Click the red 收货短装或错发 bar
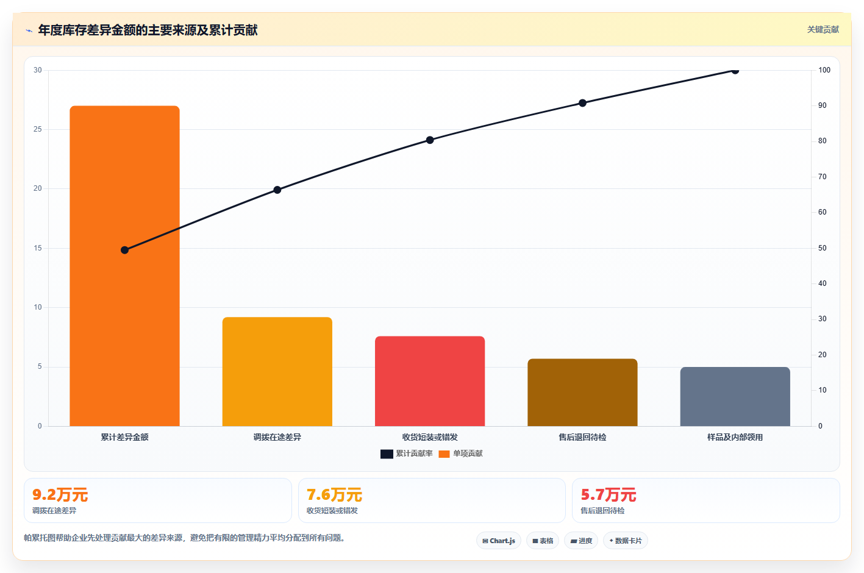Image resolution: width=864 pixels, height=573 pixels. 430,381
